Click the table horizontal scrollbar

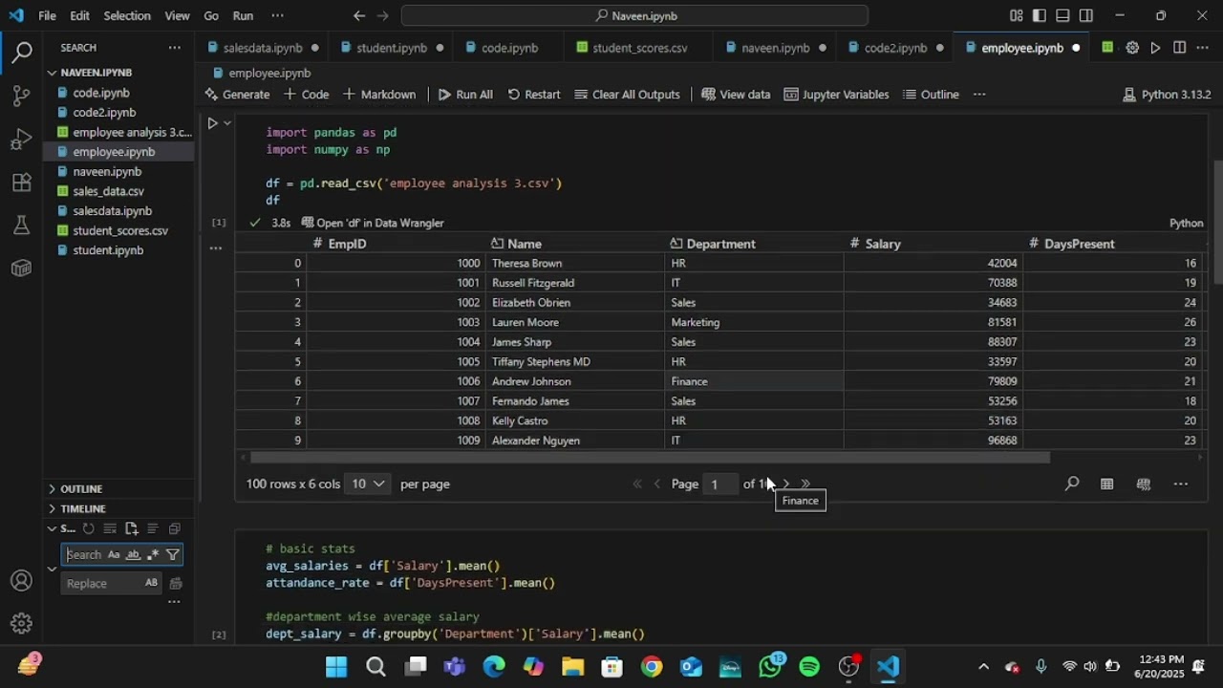[x=650, y=458]
